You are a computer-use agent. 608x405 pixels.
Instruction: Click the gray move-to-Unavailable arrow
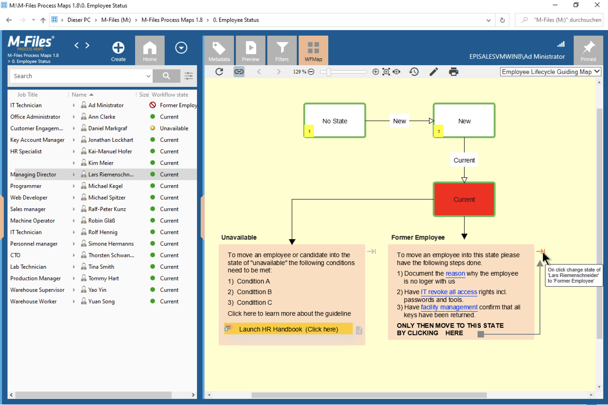(x=372, y=252)
